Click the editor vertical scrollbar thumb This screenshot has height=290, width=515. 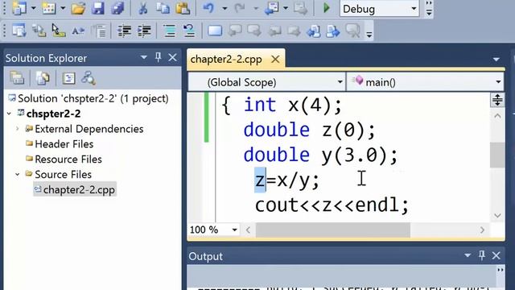tap(497, 155)
